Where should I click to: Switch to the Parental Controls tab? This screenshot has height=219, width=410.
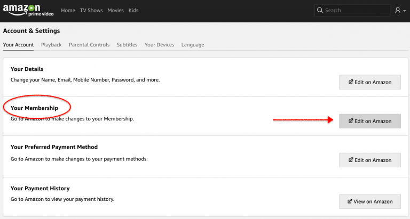click(x=89, y=45)
